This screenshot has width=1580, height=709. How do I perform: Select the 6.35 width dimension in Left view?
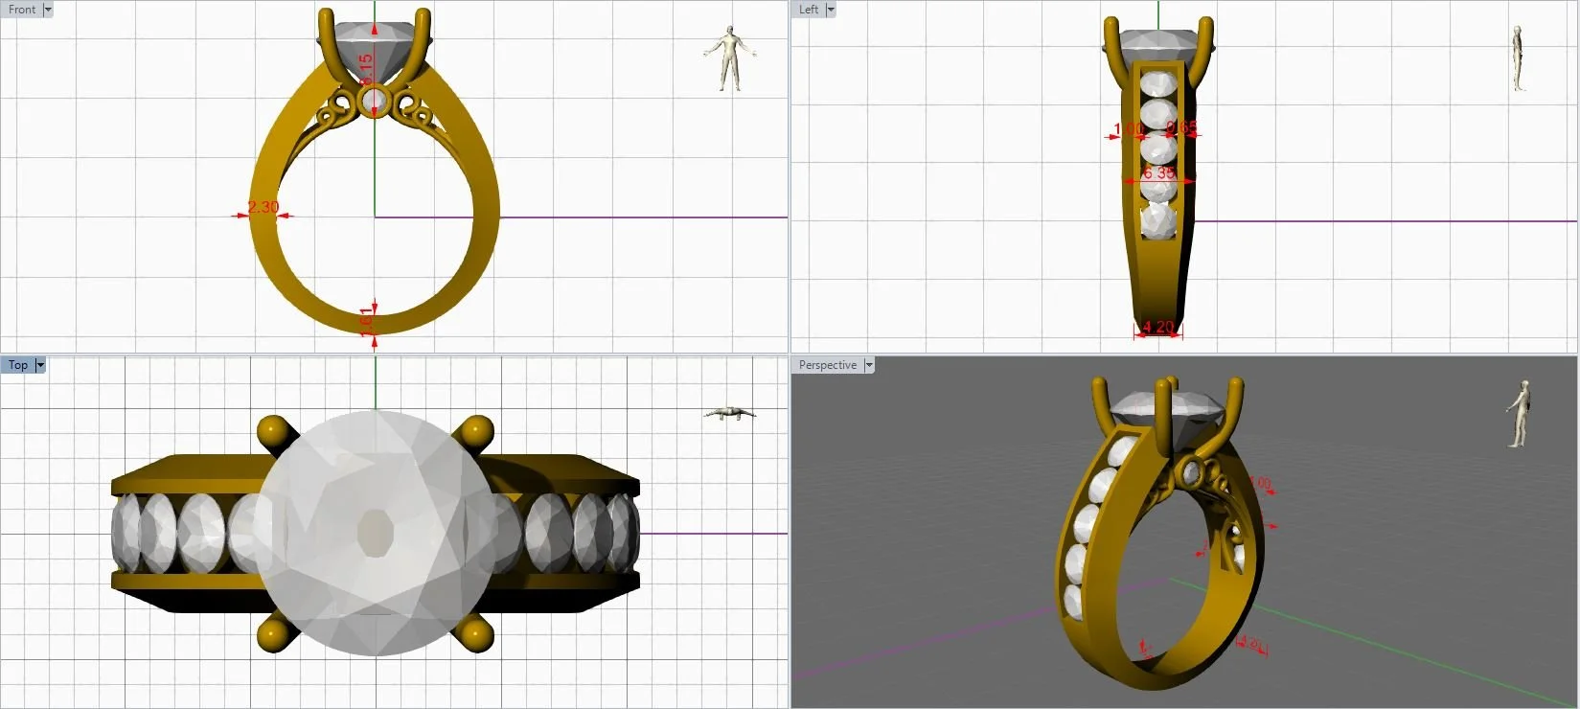(1159, 172)
